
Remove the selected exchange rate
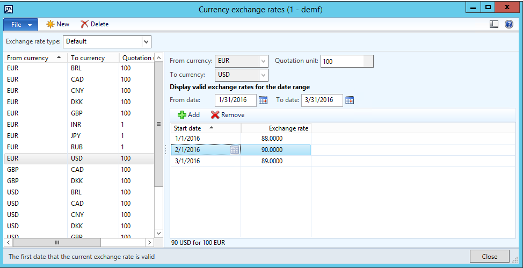tap(228, 115)
